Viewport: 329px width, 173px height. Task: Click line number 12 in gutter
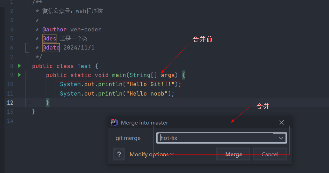[x=10, y=103]
